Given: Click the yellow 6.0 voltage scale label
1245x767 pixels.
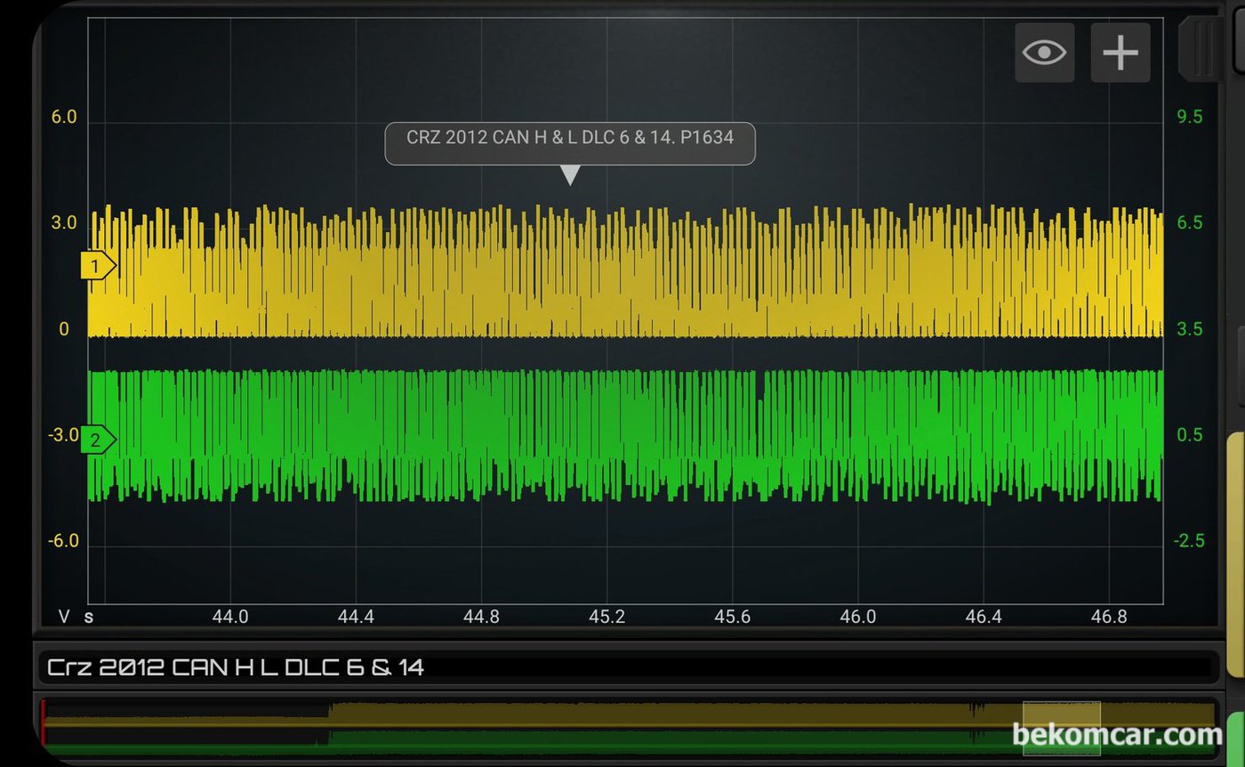Looking at the screenshot, I should 63,117.
